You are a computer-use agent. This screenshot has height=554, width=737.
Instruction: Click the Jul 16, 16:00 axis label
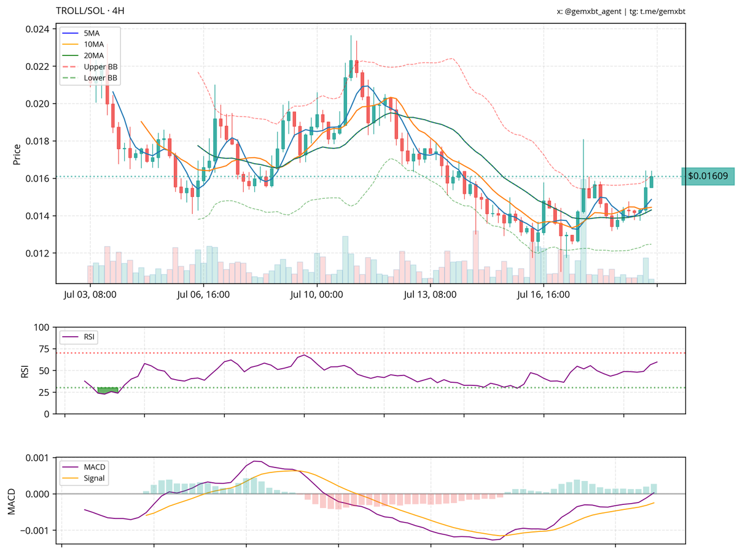point(544,294)
